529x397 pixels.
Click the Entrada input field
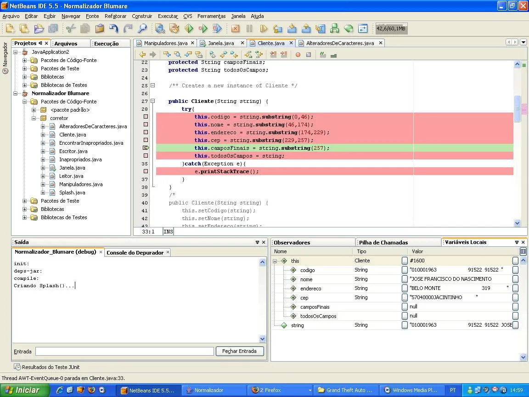pos(124,352)
